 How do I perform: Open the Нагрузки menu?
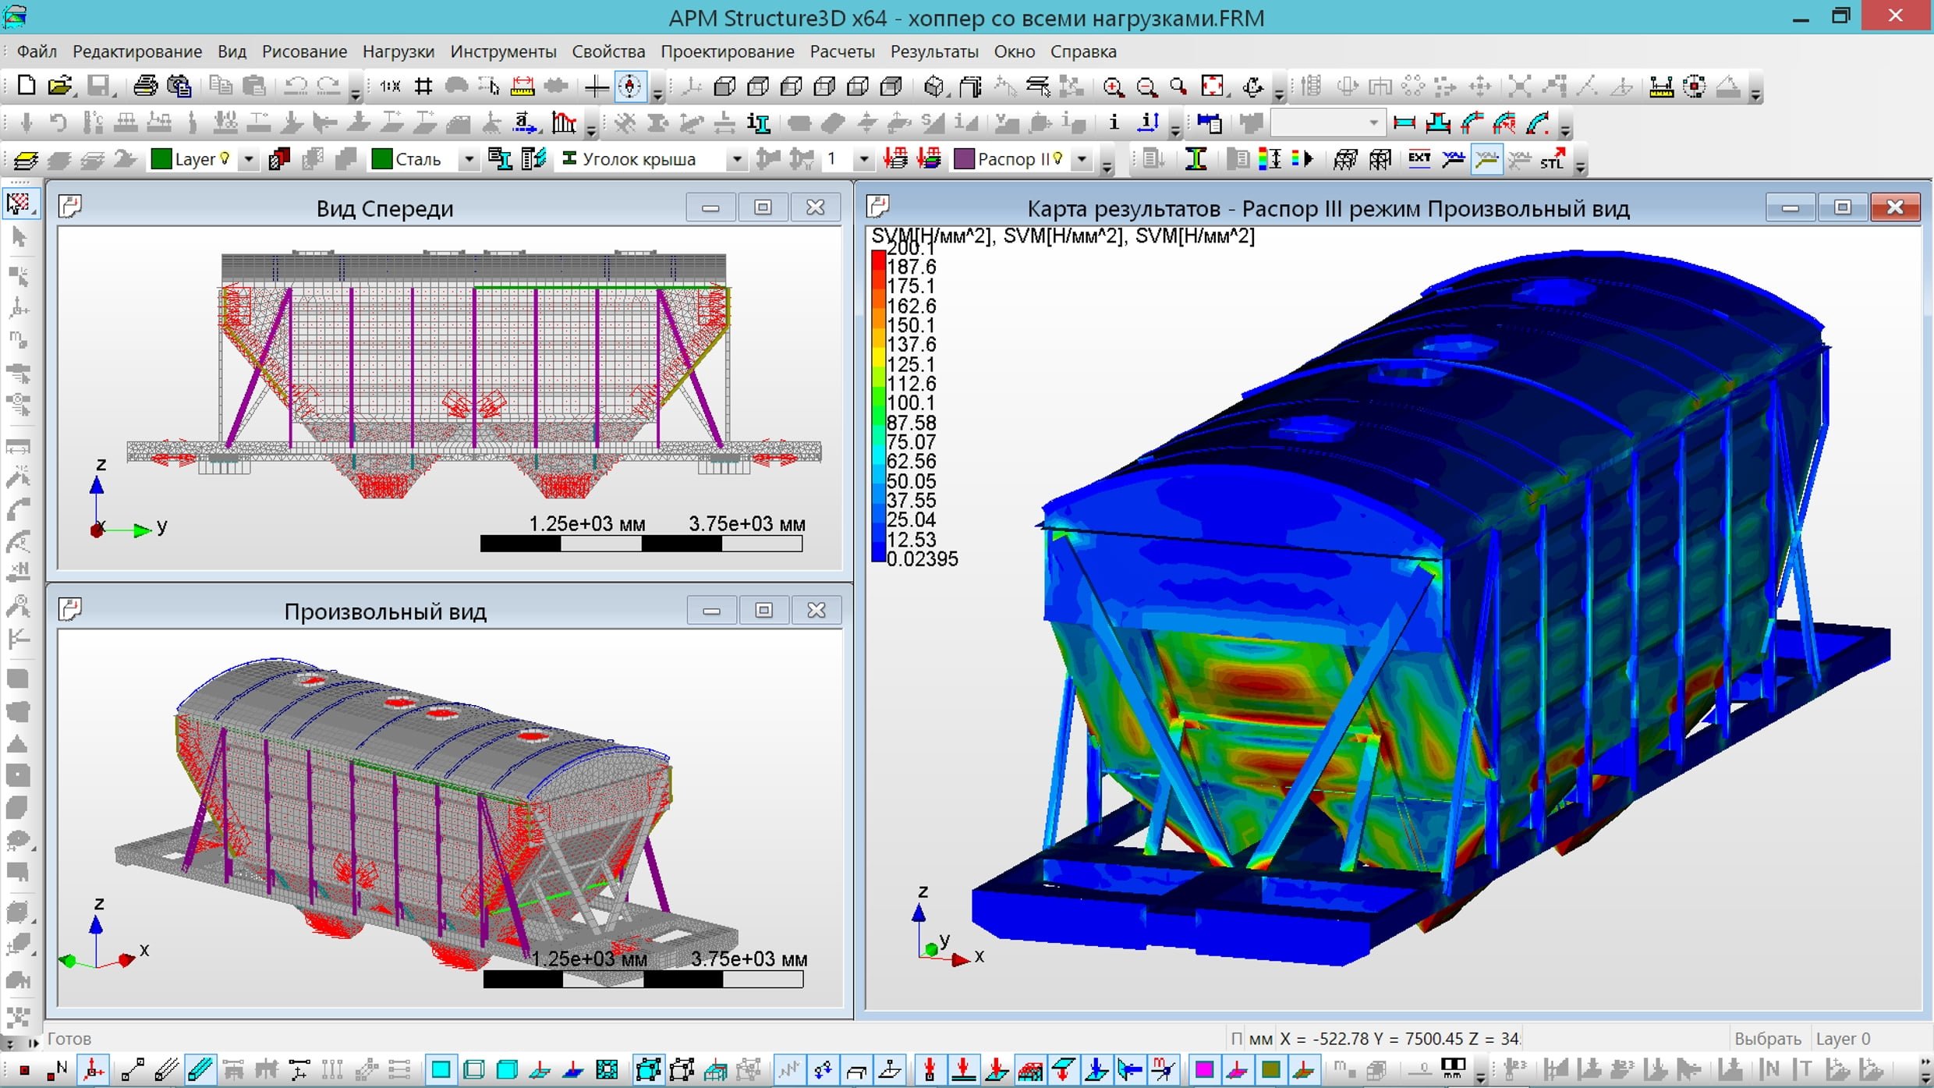point(397,51)
